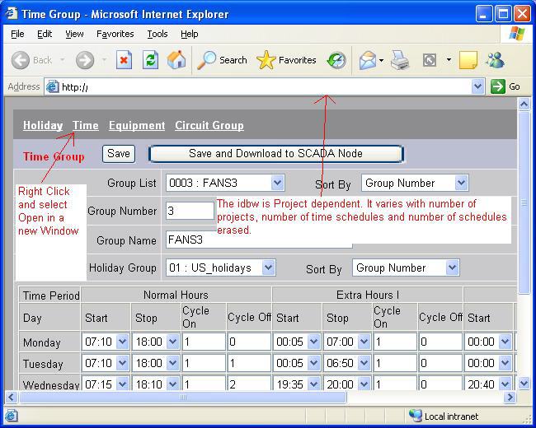Expand the Address bar dropdown
The image size is (536, 428).
[477, 86]
